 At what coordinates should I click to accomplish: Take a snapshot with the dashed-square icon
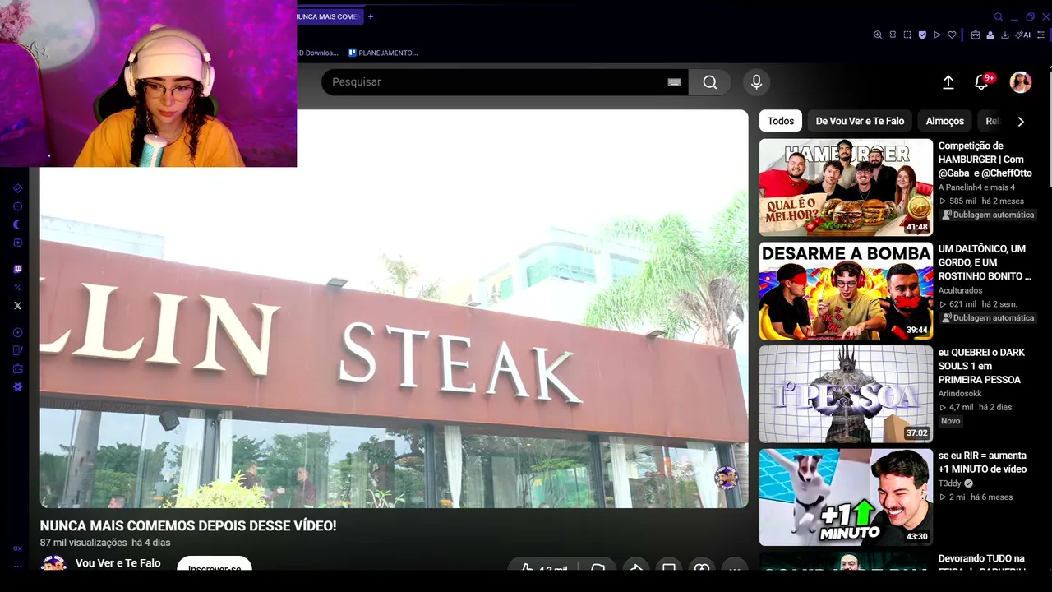(x=907, y=35)
